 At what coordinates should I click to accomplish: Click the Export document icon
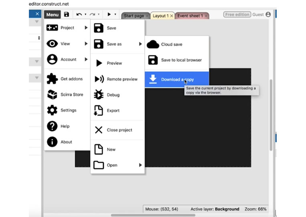[x=99, y=110]
